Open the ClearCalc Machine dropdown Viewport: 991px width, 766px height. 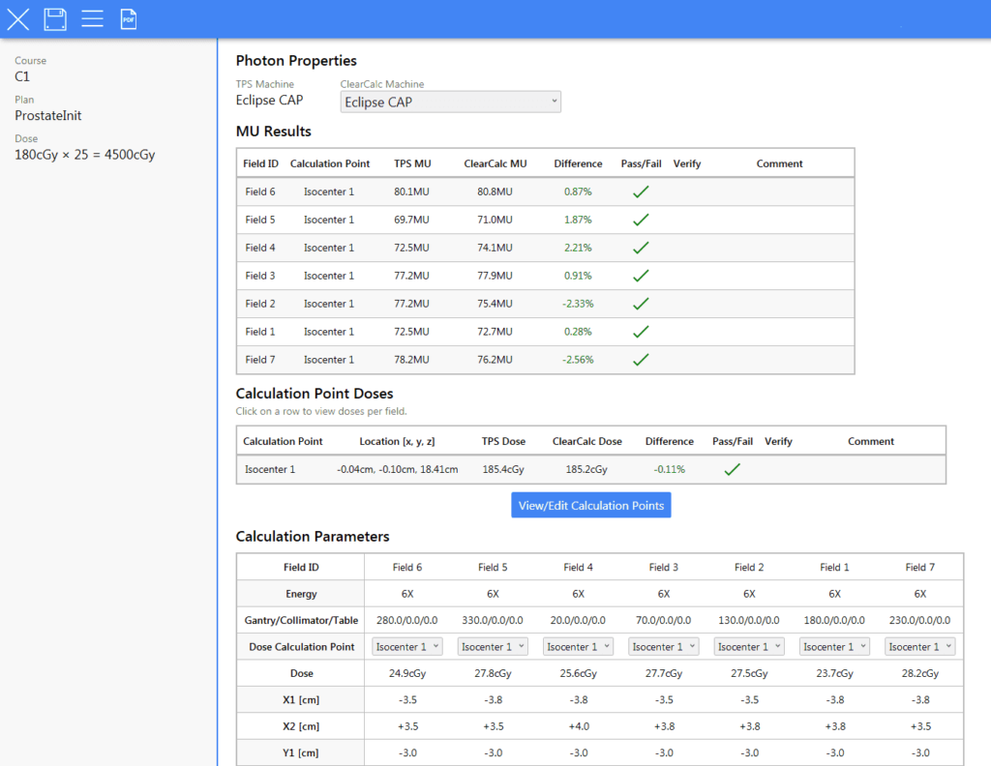pyautogui.click(x=450, y=101)
